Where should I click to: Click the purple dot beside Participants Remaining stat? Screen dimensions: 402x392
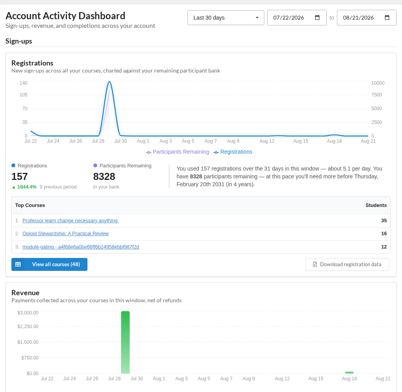(95, 165)
